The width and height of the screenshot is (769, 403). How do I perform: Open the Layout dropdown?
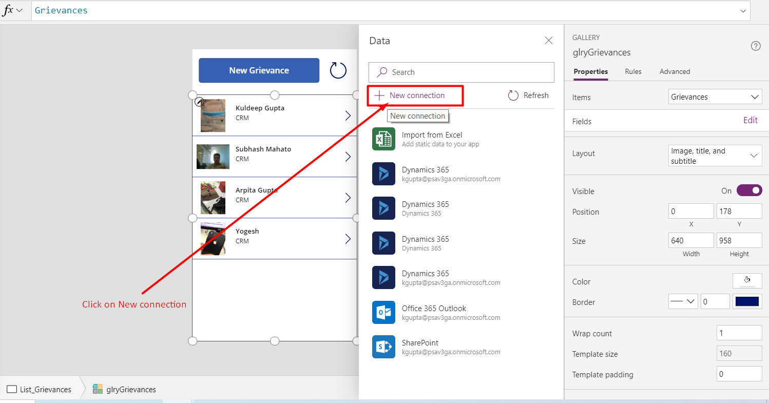point(715,156)
